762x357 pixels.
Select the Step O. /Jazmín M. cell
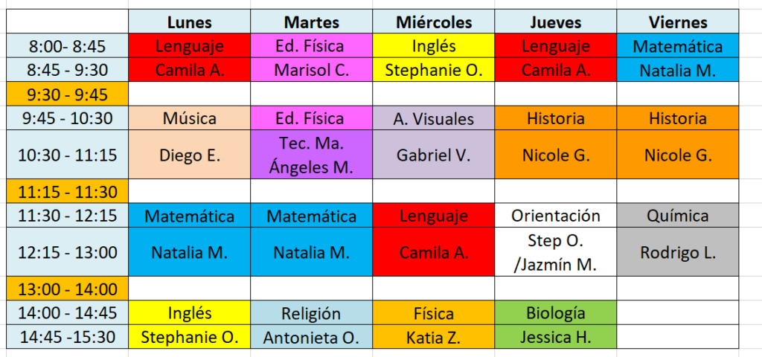pos(556,252)
